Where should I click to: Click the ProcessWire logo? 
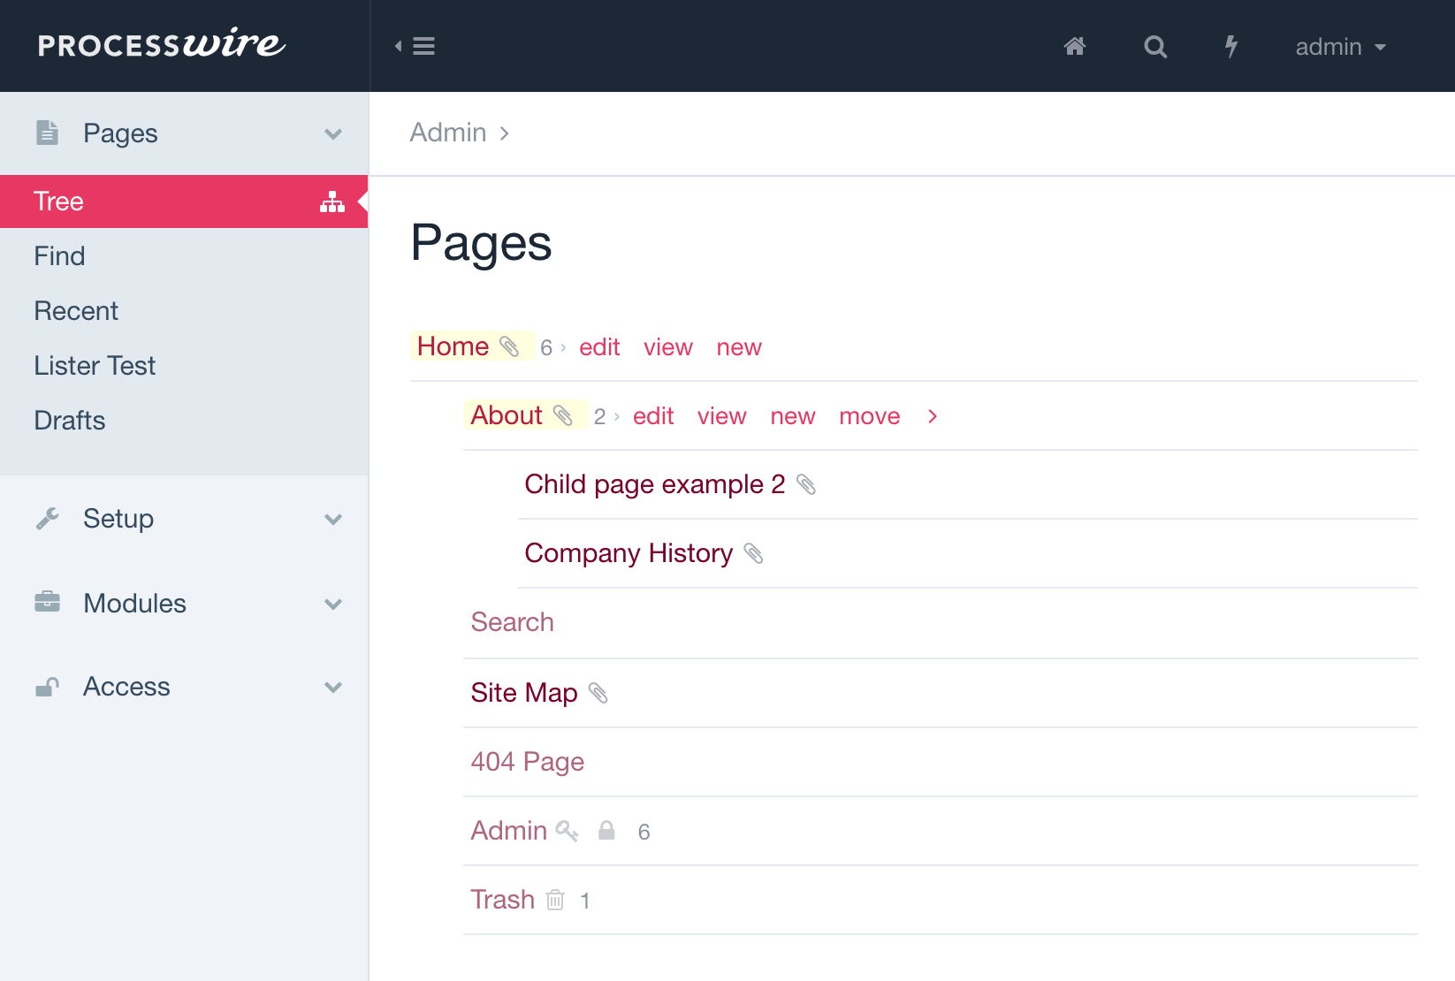[x=162, y=43]
